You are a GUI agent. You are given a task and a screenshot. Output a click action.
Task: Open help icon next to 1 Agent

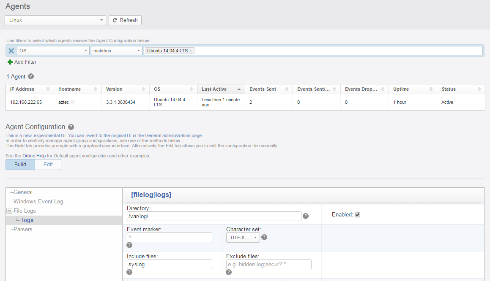[30, 76]
